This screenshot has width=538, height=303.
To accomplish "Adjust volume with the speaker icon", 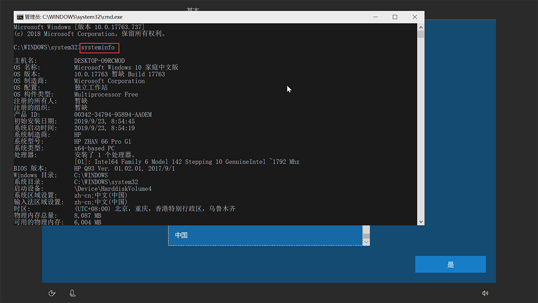I will [485, 293].
